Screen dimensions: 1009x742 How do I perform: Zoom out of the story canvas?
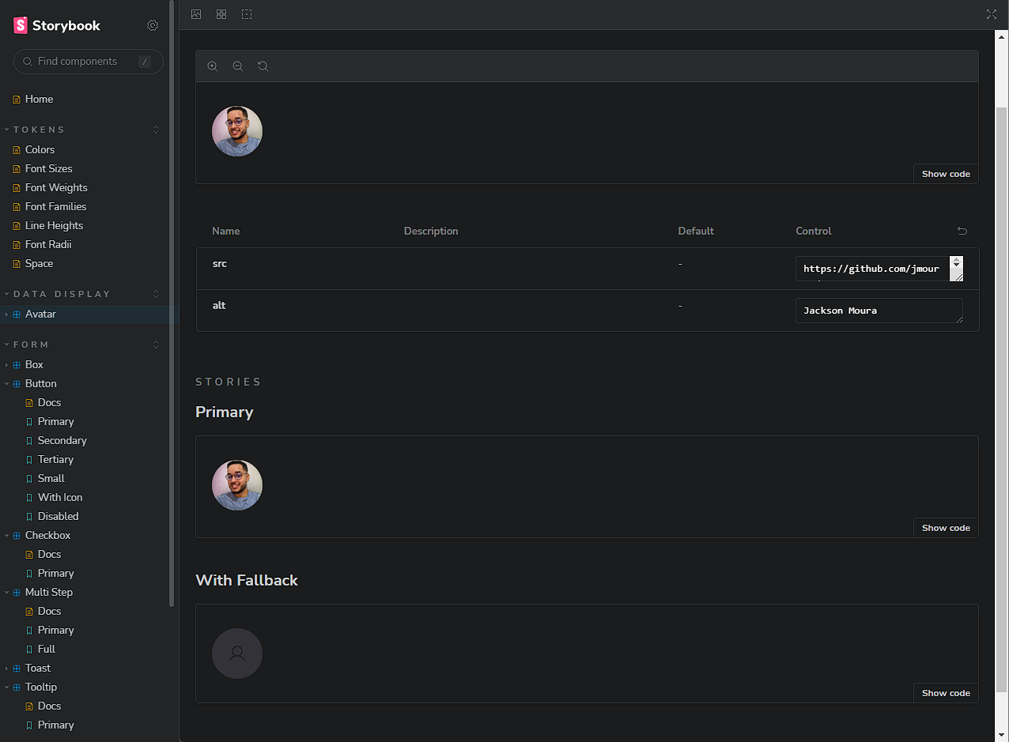tap(237, 66)
